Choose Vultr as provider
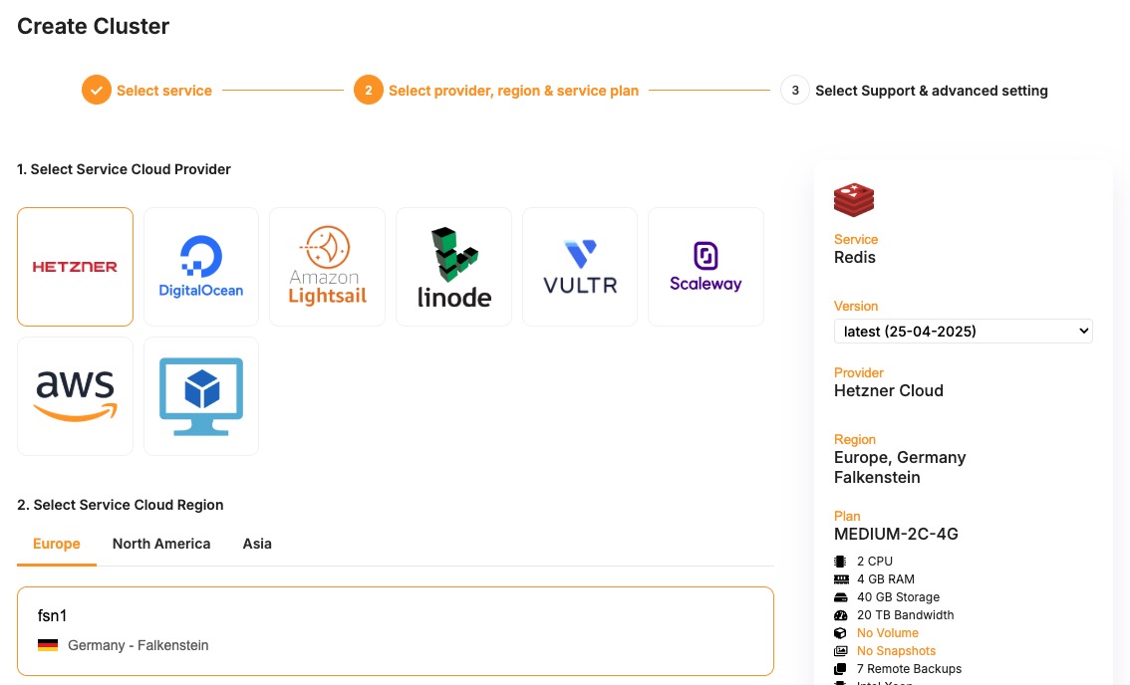The width and height of the screenshot is (1130, 685). 580,267
